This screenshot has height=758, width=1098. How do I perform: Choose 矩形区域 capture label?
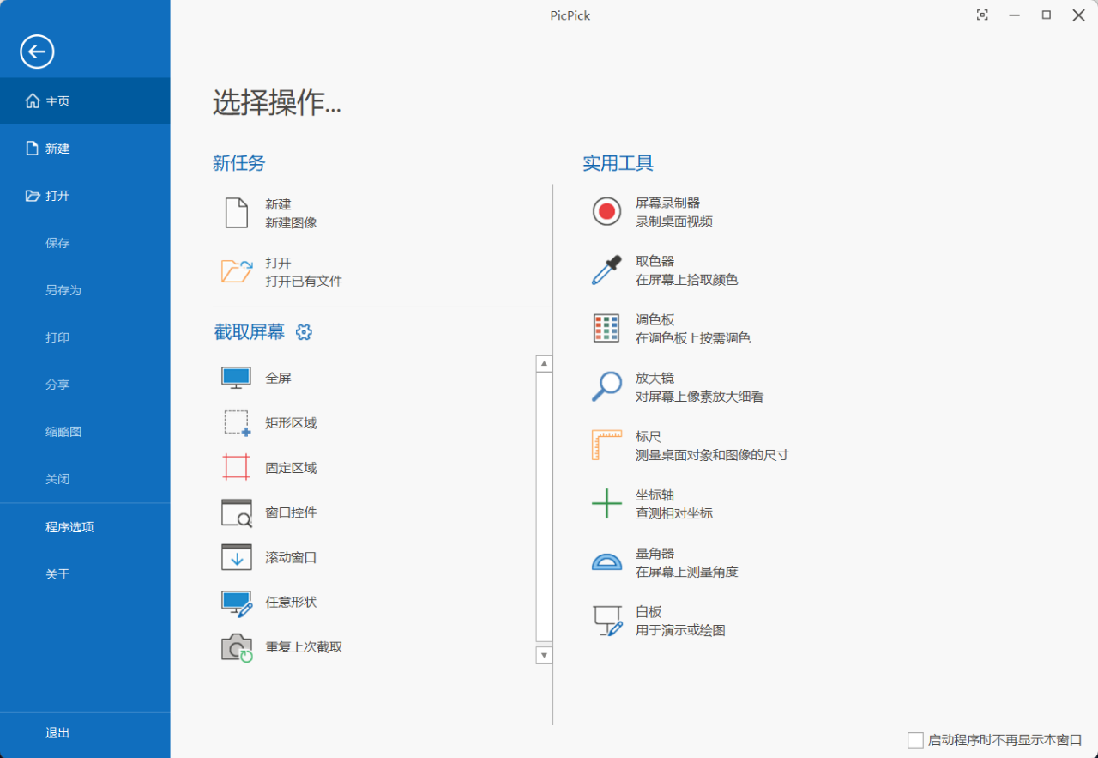click(291, 423)
